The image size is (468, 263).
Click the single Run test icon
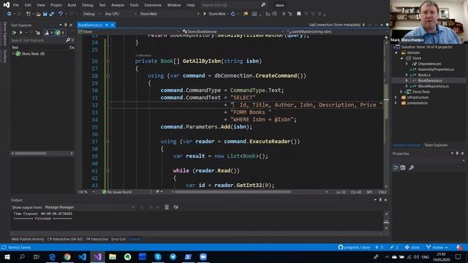pos(21,32)
